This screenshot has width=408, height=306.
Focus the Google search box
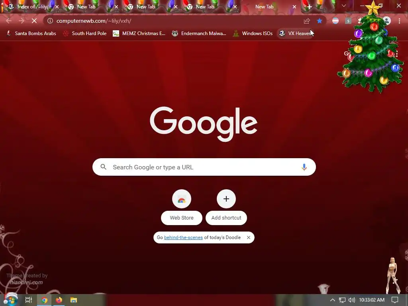tap(204, 167)
